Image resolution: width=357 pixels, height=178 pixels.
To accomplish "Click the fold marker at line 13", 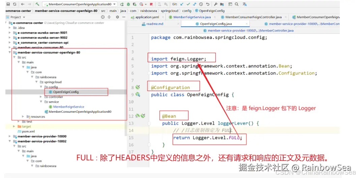I will click(x=149, y=123).
